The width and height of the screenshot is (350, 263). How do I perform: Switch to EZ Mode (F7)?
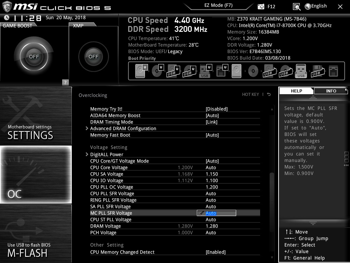(x=218, y=5)
